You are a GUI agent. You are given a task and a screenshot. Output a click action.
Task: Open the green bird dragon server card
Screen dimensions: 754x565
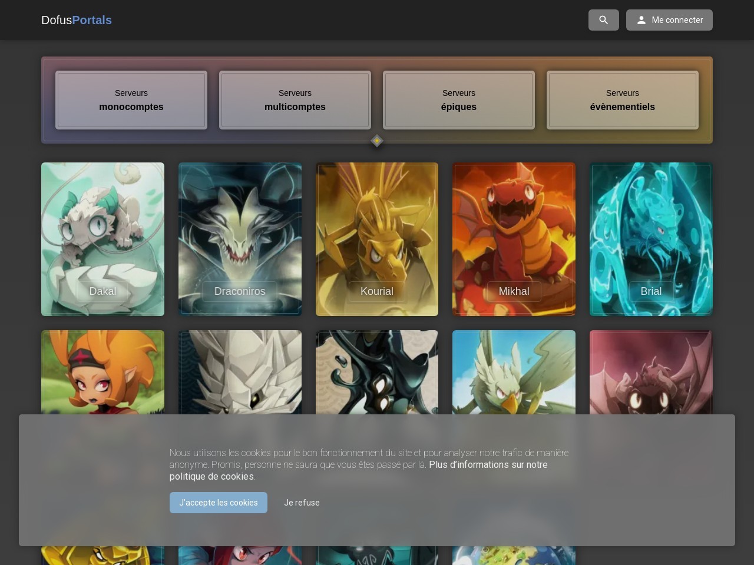coord(514,372)
